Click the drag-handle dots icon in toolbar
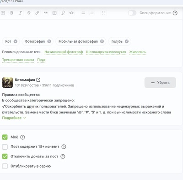Screen dimensions: 183x180 coord(103,13)
